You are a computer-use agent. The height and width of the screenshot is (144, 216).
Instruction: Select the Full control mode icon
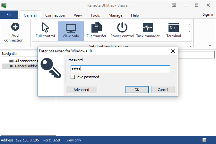tap(45, 28)
